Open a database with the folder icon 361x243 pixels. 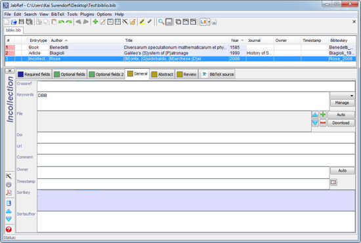[14, 22]
